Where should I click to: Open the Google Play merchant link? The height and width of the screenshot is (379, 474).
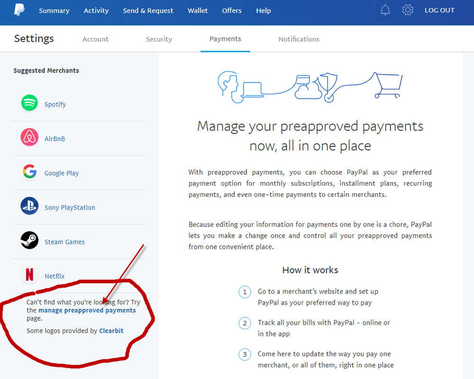tap(62, 173)
